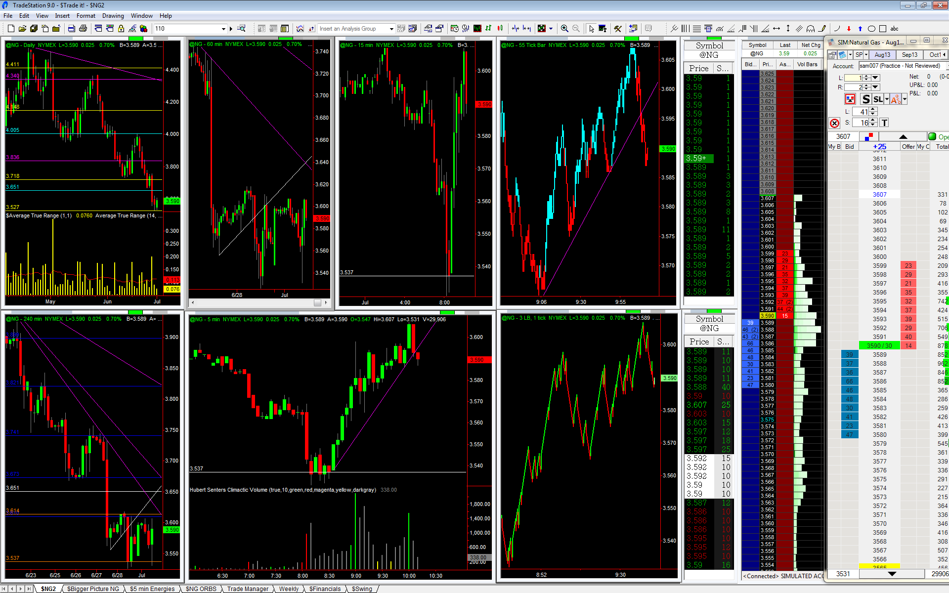Image resolution: width=949 pixels, height=593 pixels.
Task: Expand the advanced order dropdown arrow
Action: [905, 99]
